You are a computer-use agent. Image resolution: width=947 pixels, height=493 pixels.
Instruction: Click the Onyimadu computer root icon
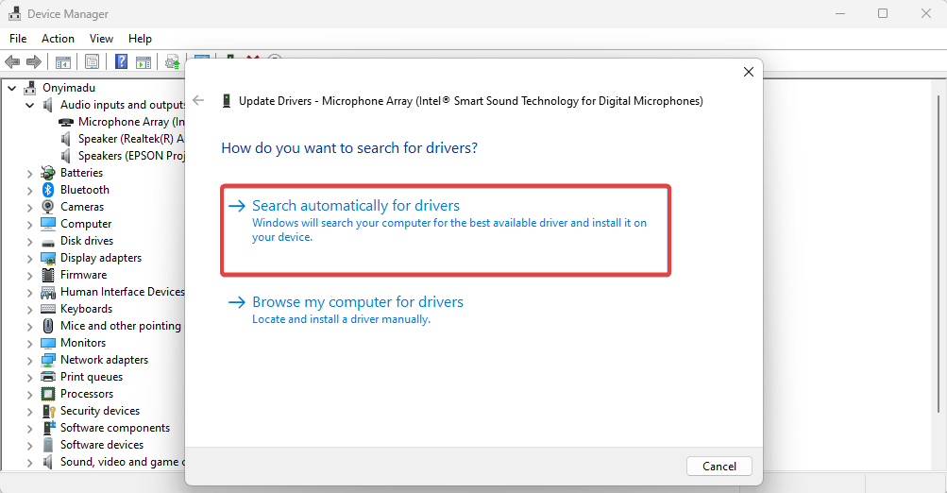coord(29,88)
